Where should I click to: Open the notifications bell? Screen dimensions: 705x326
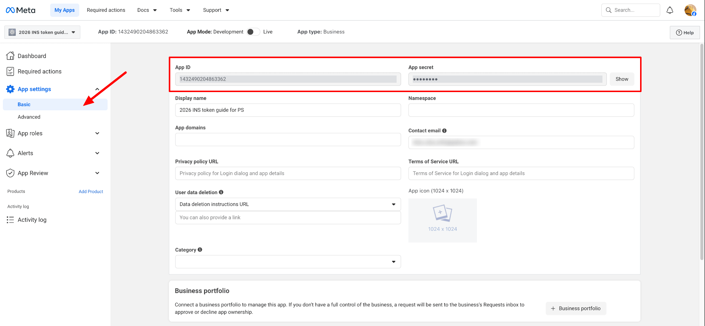click(x=669, y=10)
